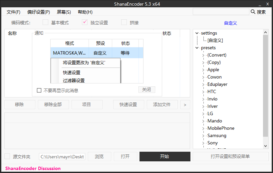
Task: Click the 格式 column header
Action: [70, 43]
